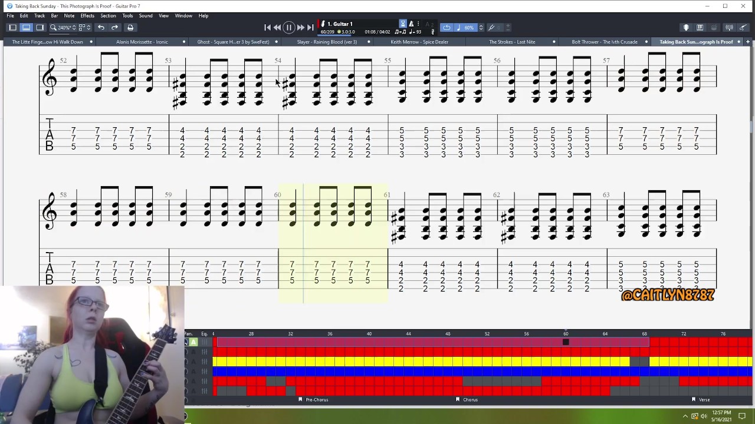This screenshot has width=755, height=424.
Task: Fast-forward to the next bar
Action: [x=301, y=28]
